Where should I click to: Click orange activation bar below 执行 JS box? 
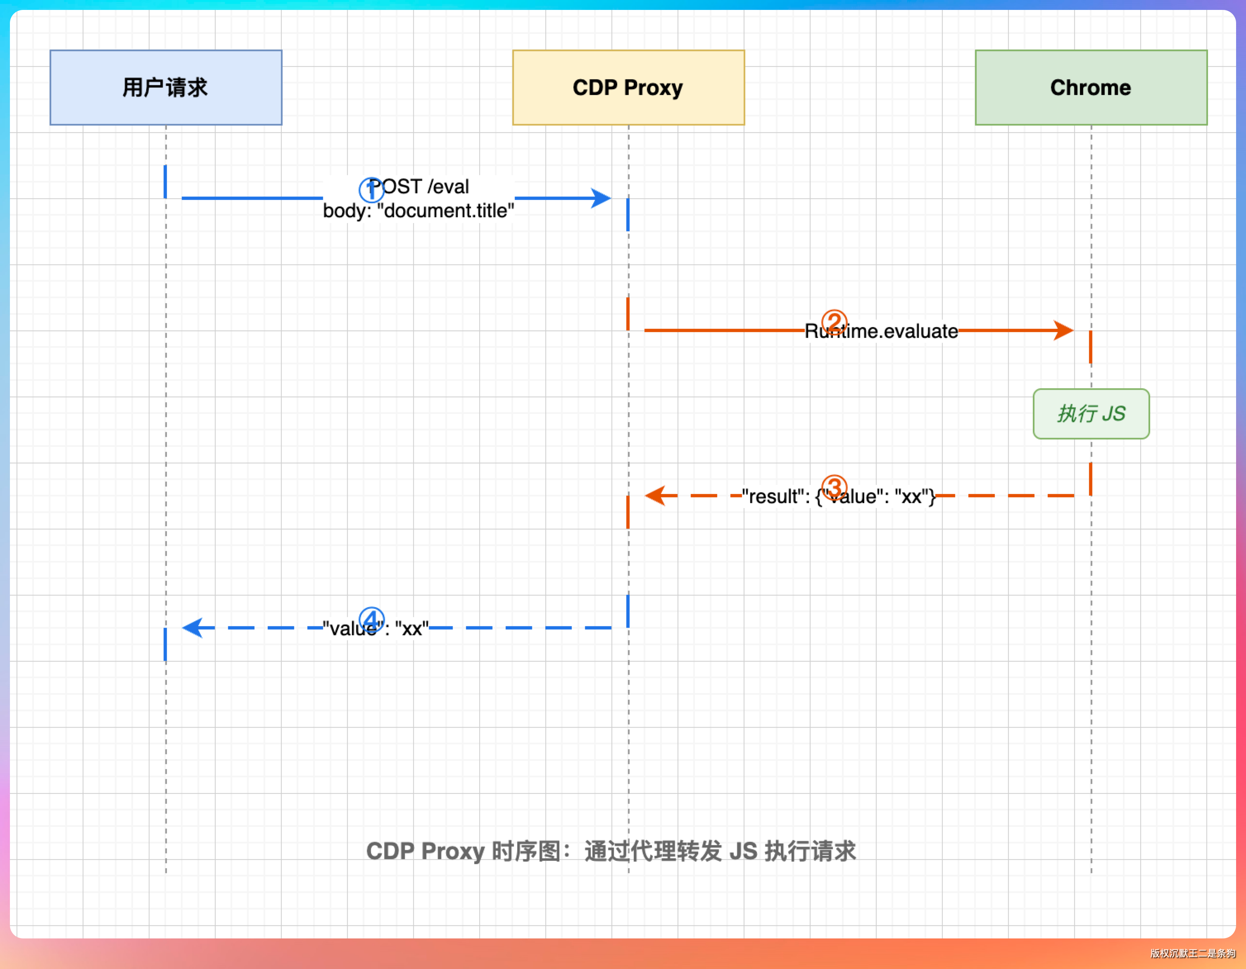tap(1090, 479)
